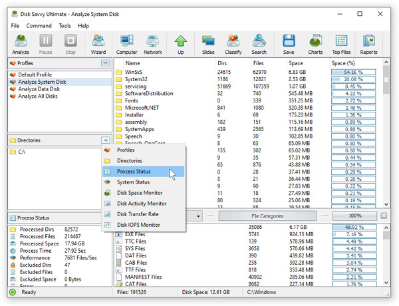Image resolution: width=399 pixels, height=306 pixels.
Task: Click the Pause toolbar icon
Action: 45,45
